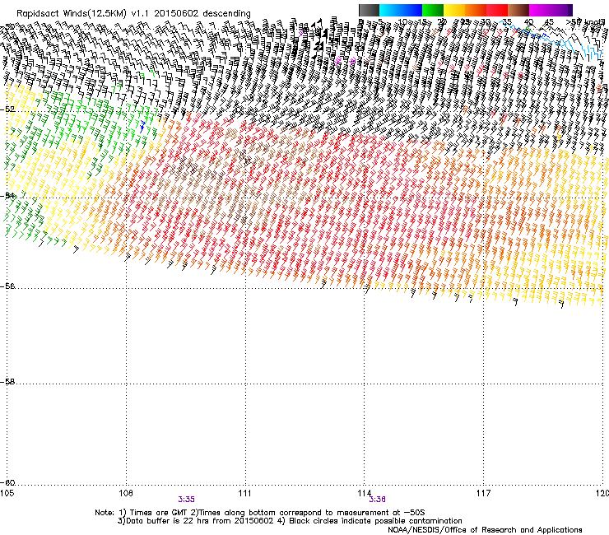The height and width of the screenshot is (535, 609).
Task: Click longitude label '114' on the bottom axis
Action: pyautogui.click(x=365, y=493)
